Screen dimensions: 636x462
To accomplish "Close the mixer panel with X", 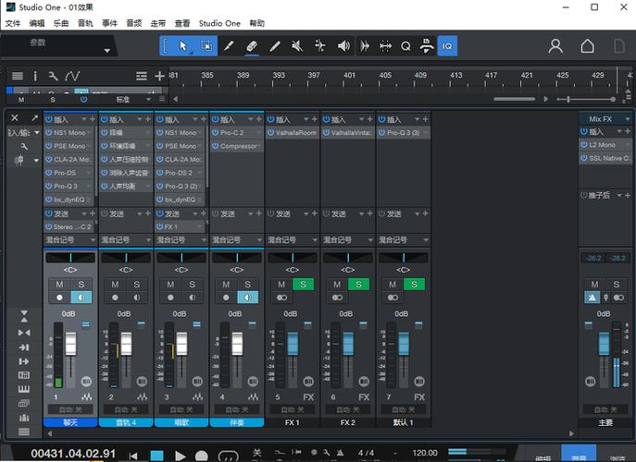I will pos(15,118).
